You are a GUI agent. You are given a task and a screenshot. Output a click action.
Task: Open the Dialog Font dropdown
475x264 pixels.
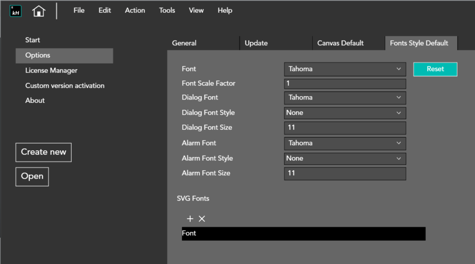(345, 98)
